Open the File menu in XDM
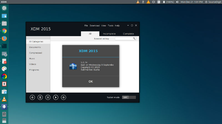222x124 pixels. (x=86, y=26)
